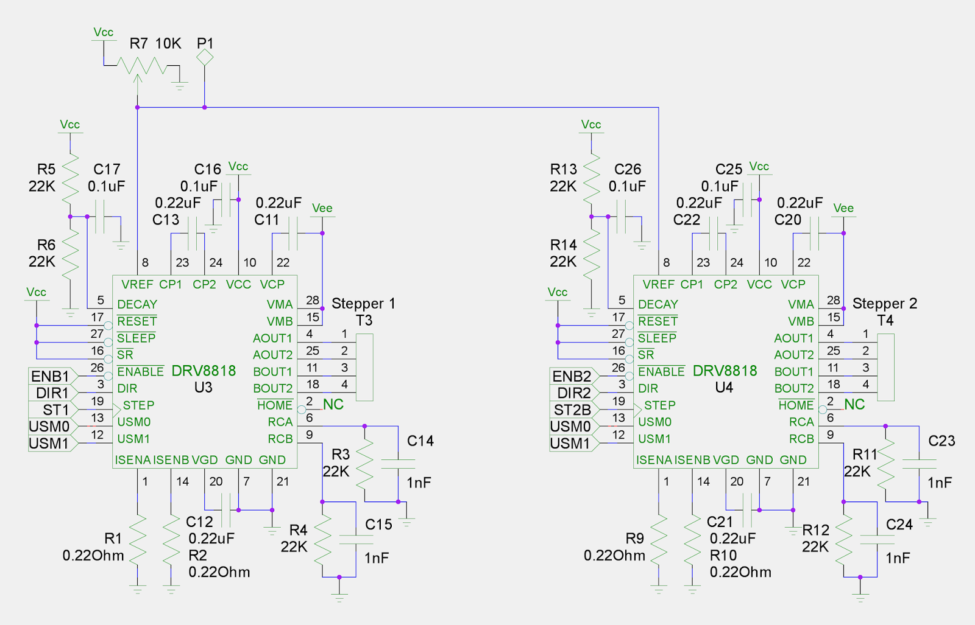Pick the C12 0.22uF capacitor symbol
975x625 pixels.
coord(226,510)
